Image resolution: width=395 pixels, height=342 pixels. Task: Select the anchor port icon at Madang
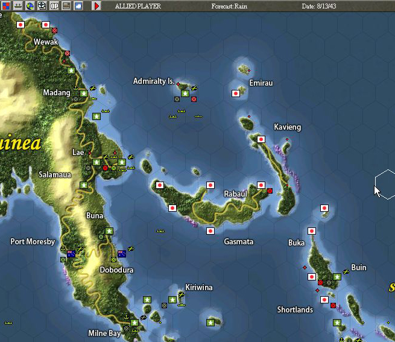[75, 88]
